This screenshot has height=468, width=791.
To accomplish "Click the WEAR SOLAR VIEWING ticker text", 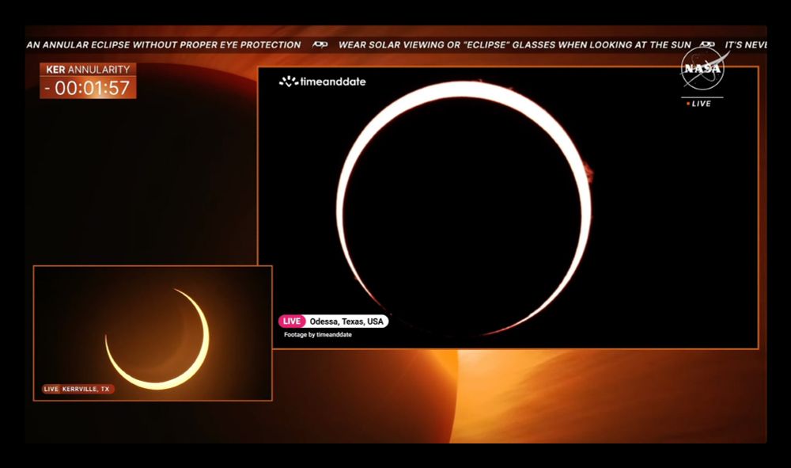I will point(515,45).
